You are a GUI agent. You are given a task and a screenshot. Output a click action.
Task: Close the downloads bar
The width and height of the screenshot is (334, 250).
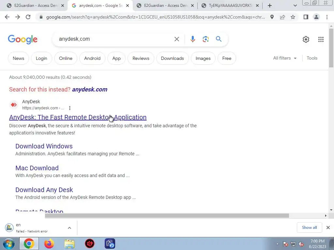point(328,228)
